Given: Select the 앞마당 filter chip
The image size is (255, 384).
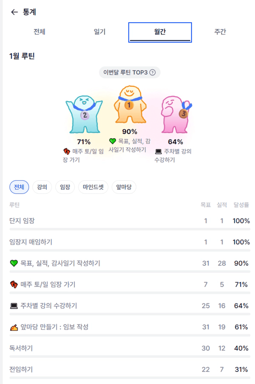Looking at the screenshot, I should coord(124,187).
